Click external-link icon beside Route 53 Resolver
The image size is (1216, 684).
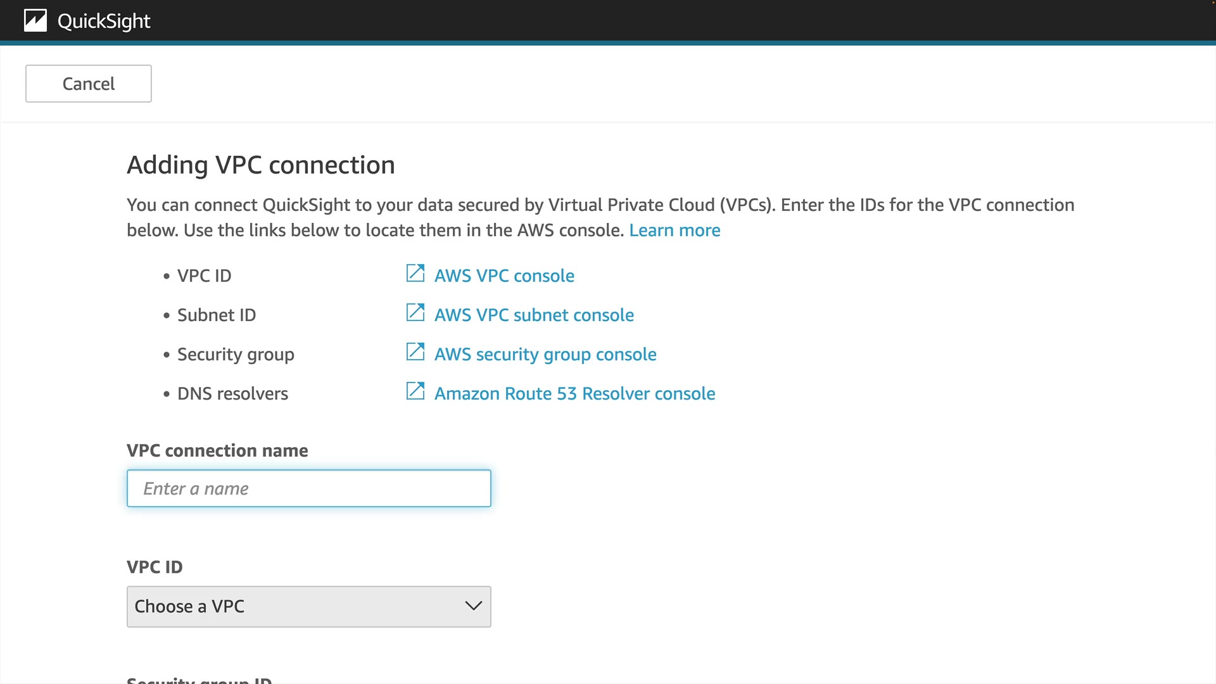point(415,391)
